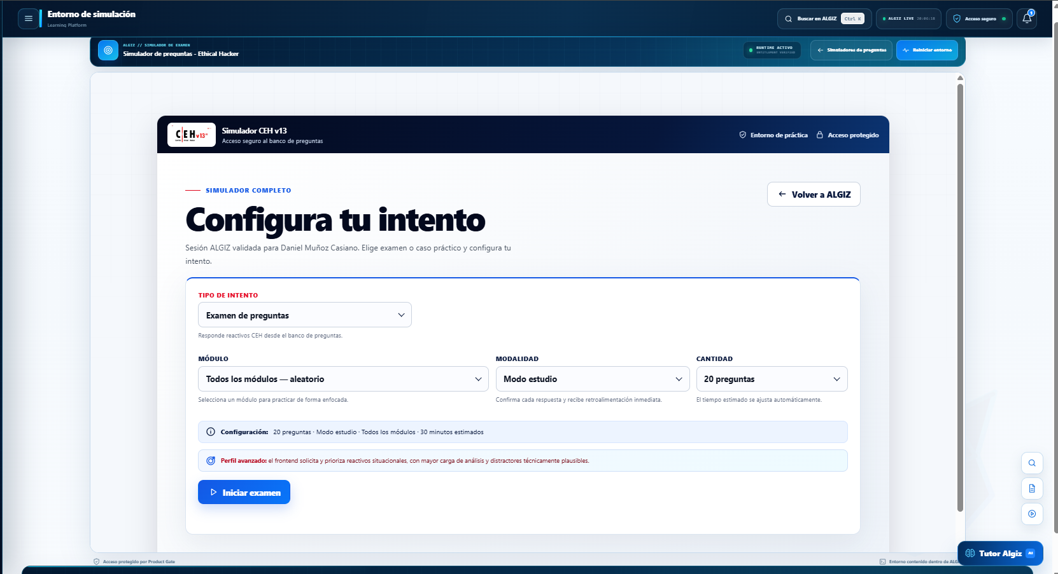Go back to Simuladores de preguntas
Screen dimensions: 1058x574
click(x=851, y=50)
